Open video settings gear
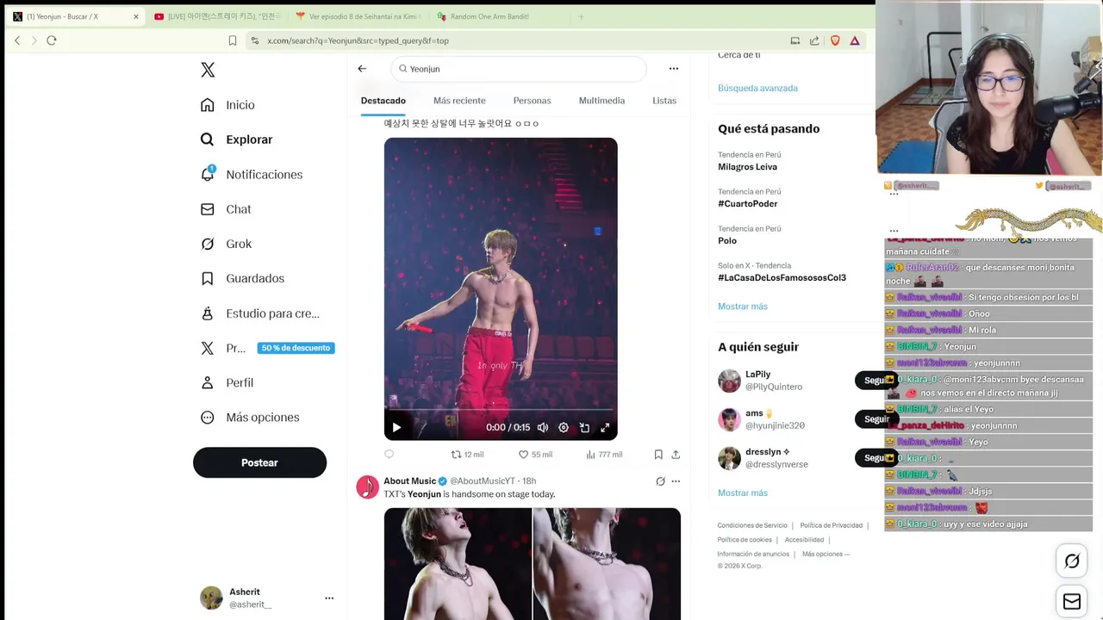Screen dimensions: 1103x620 click(564, 427)
